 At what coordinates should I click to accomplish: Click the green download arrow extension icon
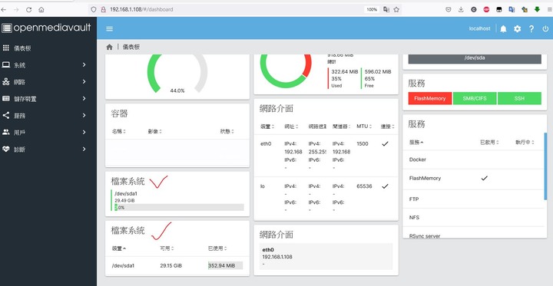[537, 9]
